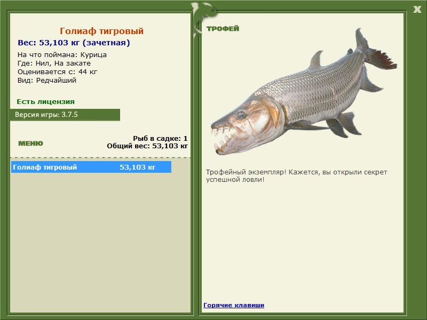Click the empty keepnet area below the entry
Screen dimensions: 427x320
pos(100,242)
